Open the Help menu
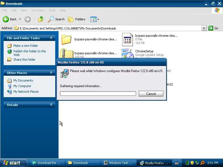This screenshot has width=223, height=167. (63, 10)
